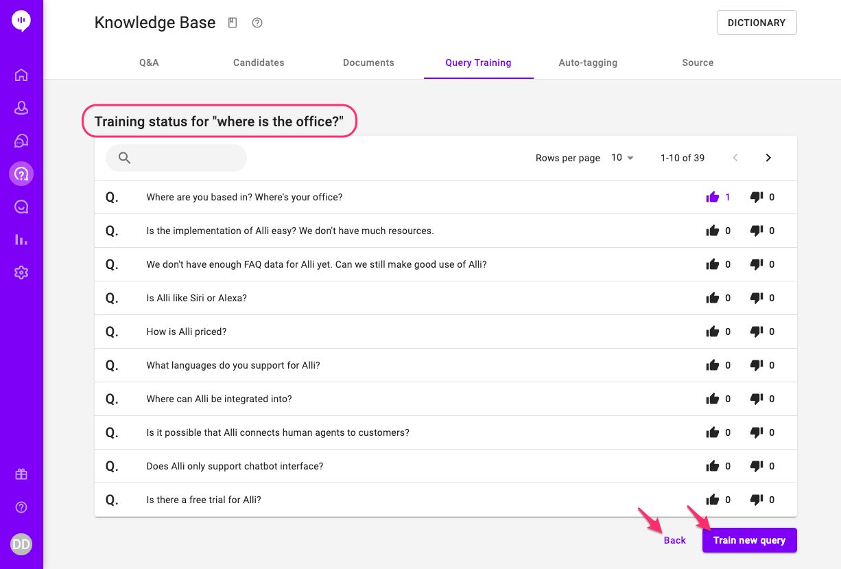
Task: Open the settings gear icon in the sidebar
Action: 21,272
